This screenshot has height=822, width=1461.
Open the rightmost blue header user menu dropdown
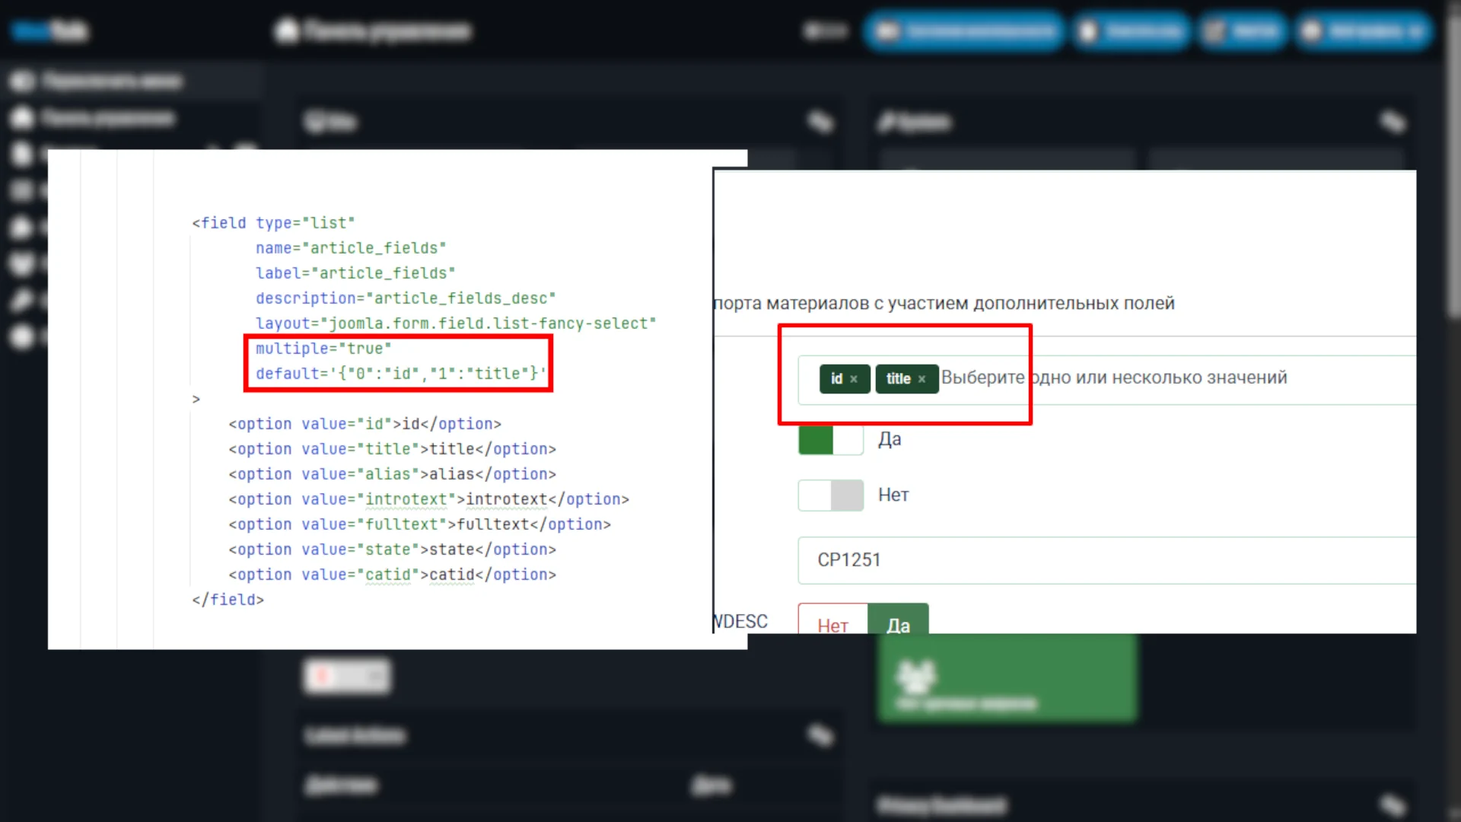[1363, 31]
